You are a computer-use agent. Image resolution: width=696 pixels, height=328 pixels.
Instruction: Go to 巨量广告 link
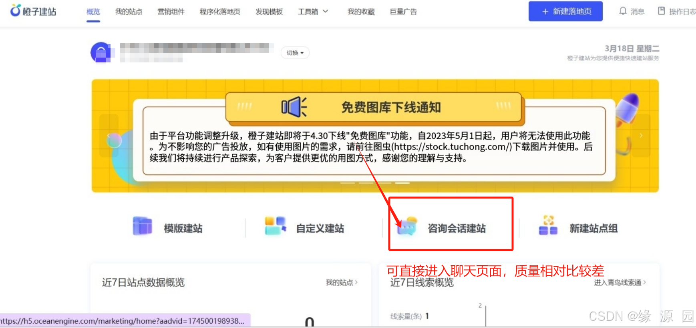[403, 12]
